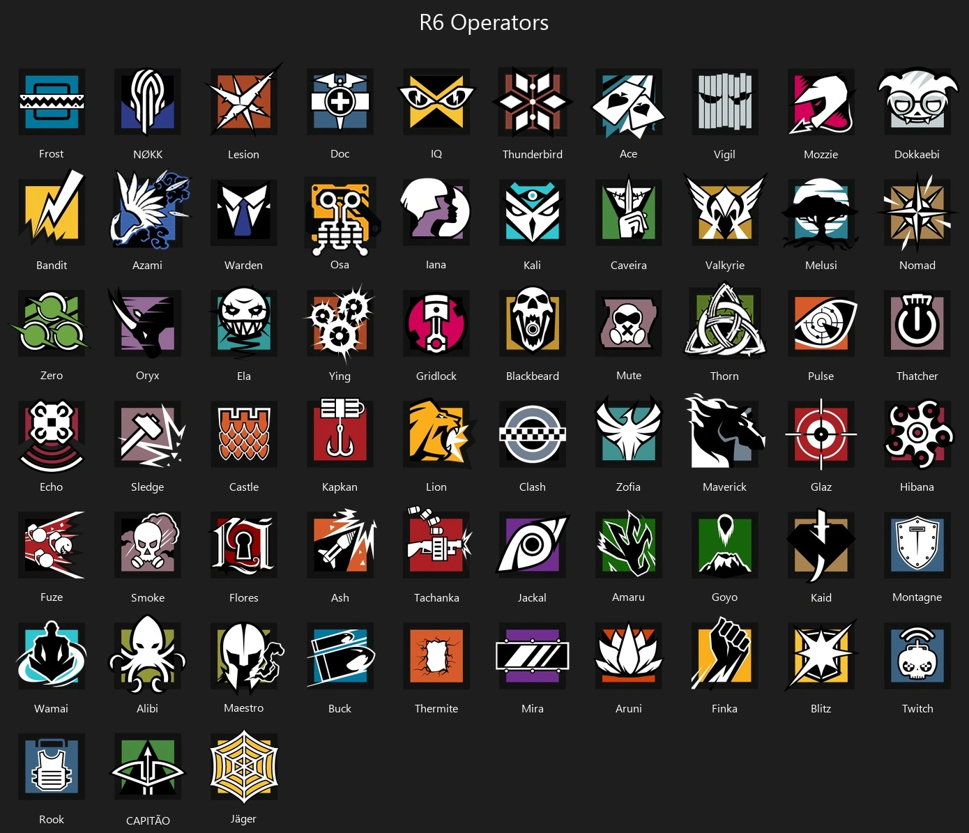This screenshot has height=833, width=969.
Task: Select the Glaz crosshair target icon
Action: coord(821,434)
